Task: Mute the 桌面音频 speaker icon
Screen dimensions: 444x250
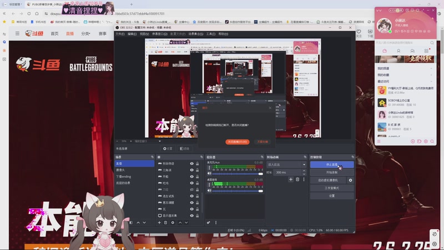Action: point(209,191)
